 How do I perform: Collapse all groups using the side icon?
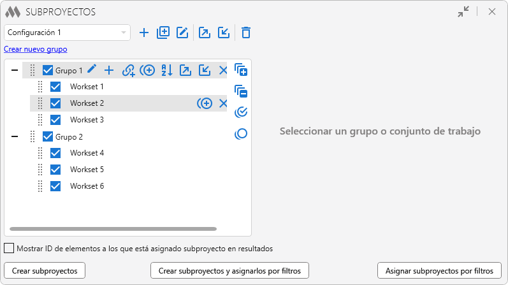[x=241, y=91]
